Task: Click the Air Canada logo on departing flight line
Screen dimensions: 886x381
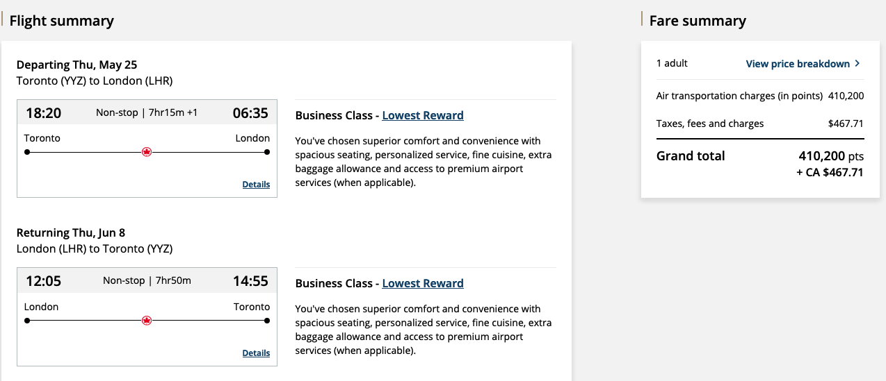Action: (x=146, y=152)
